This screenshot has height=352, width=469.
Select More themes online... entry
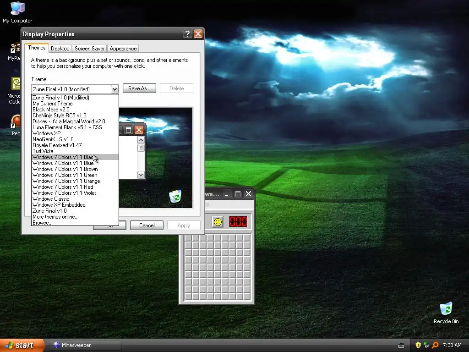click(x=75, y=217)
